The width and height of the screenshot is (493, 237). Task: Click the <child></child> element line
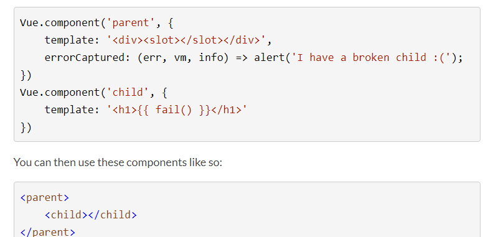[91, 215]
